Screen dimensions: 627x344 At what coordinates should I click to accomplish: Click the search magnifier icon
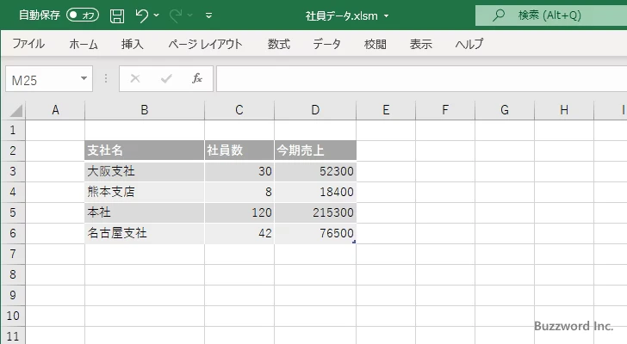pyautogui.click(x=498, y=15)
